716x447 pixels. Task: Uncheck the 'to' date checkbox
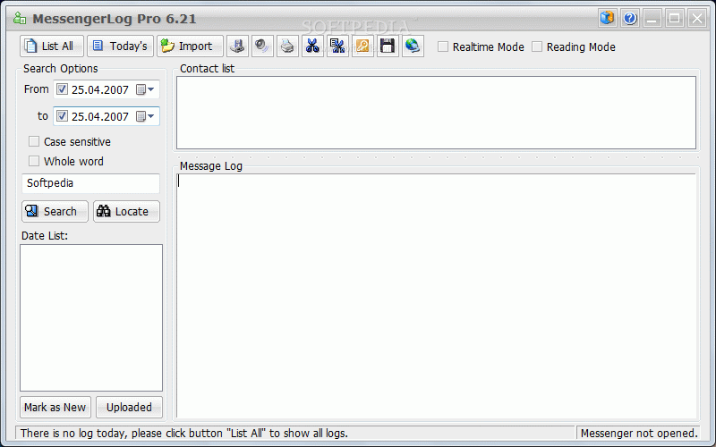pos(62,116)
